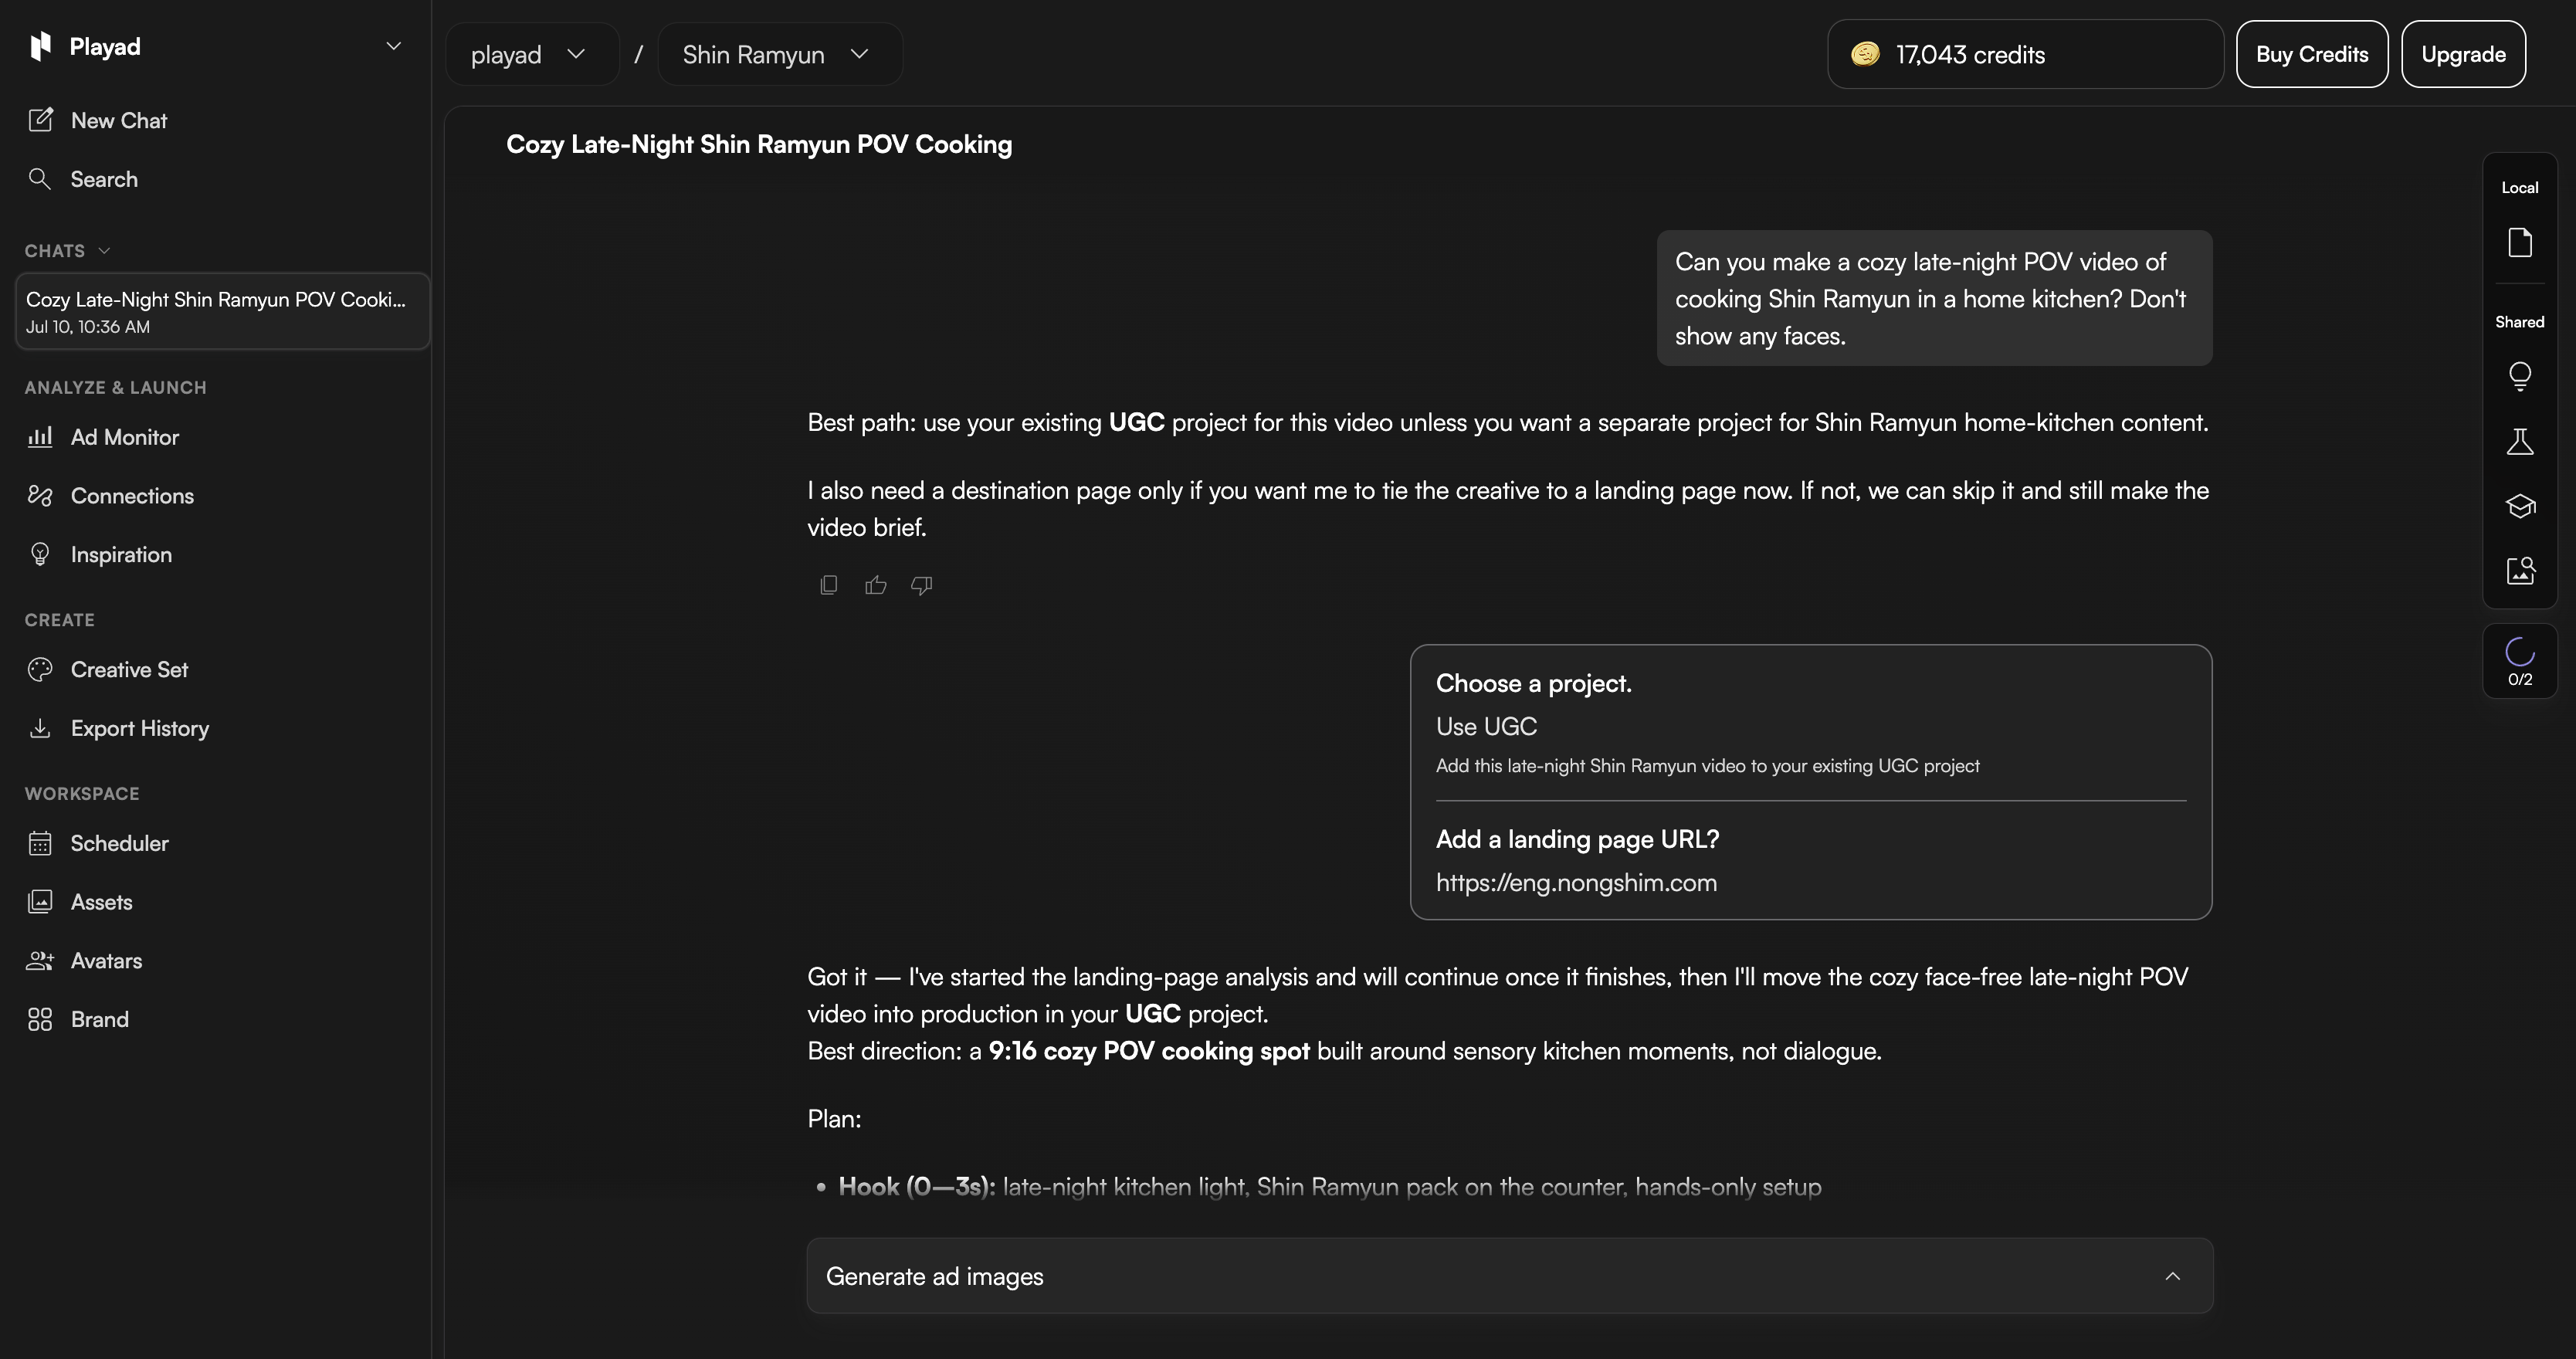The width and height of the screenshot is (2576, 1359).
Task: Click the Connections icon in sidebar
Action: (40, 496)
